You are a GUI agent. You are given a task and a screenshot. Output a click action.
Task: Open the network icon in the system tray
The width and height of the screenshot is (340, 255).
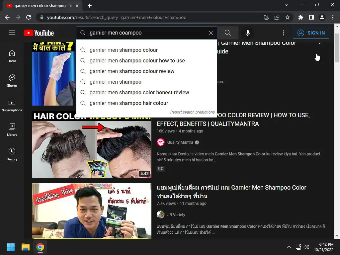(298, 247)
